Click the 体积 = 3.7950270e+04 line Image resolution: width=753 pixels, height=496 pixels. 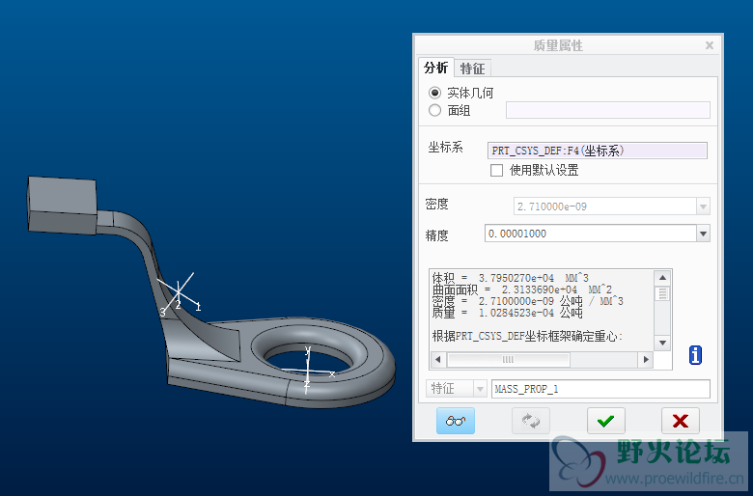point(510,278)
